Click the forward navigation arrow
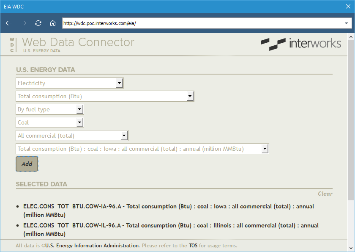Viewport: 355px width, 252px height. tap(23, 23)
